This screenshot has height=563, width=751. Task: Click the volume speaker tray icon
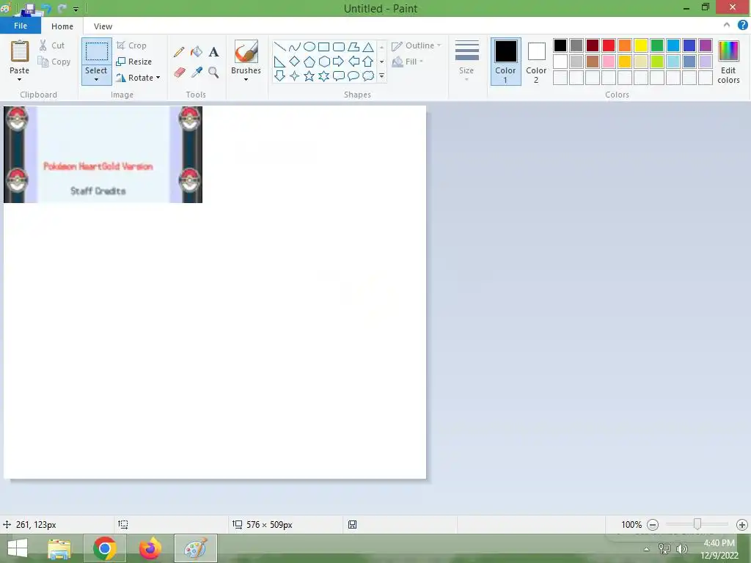681,549
